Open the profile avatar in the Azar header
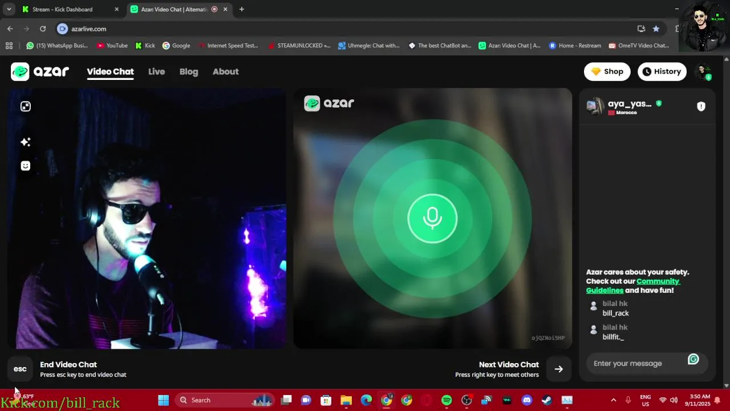 (x=704, y=72)
